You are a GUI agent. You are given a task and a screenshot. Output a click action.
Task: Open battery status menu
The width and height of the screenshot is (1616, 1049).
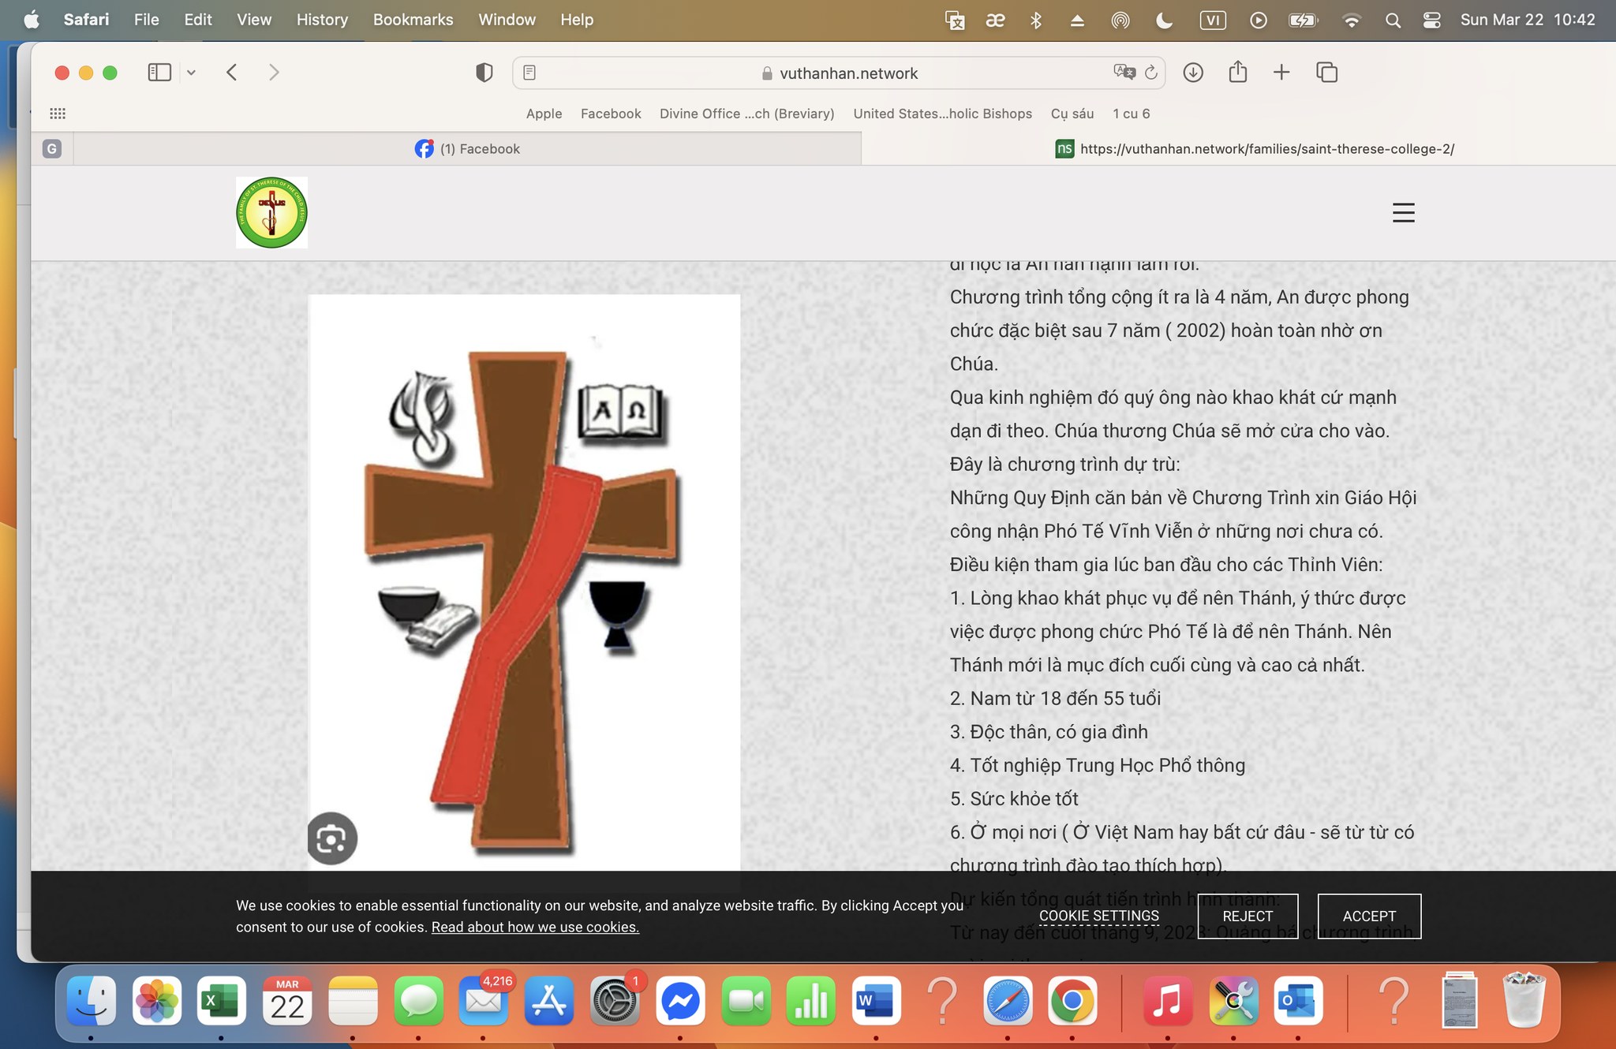(x=1303, y=20)
